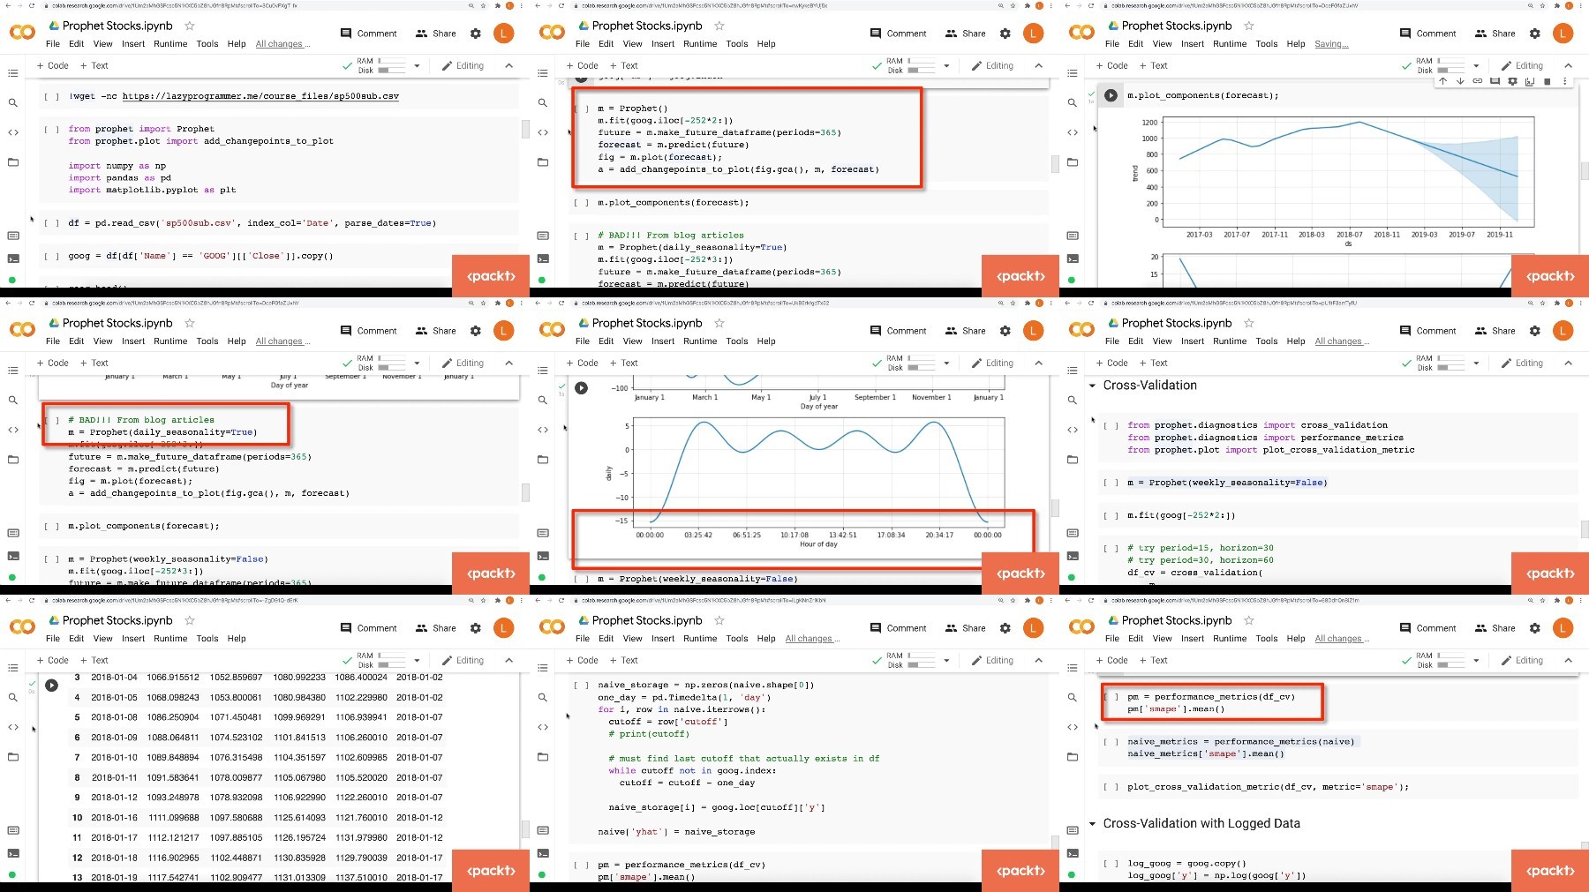Viewport: 1589px width, 892px height.
Task: Open notebook settings gear in the wget panel
Action: point(476,34)
